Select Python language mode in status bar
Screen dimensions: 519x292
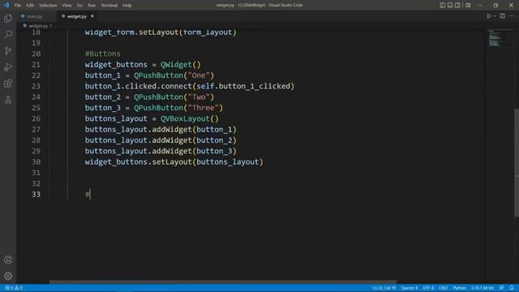(460, 288)
